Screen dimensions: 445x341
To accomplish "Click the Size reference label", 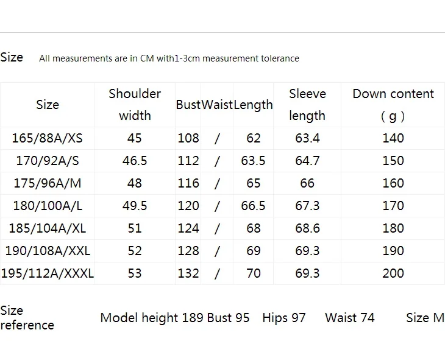I will tap(27, 318).
